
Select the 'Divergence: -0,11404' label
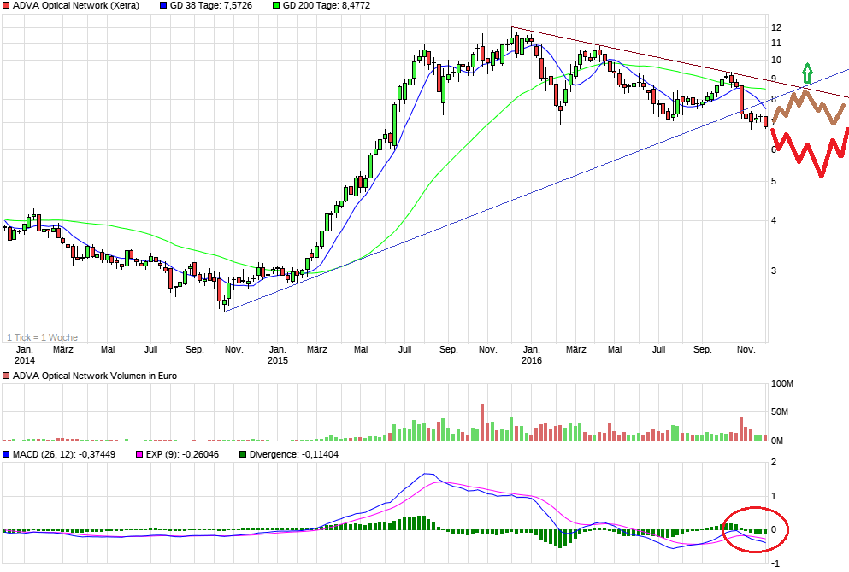tap(294, 455)
